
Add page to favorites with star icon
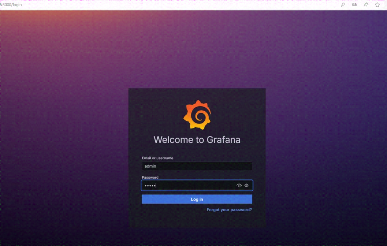click(x=377, y=5)
